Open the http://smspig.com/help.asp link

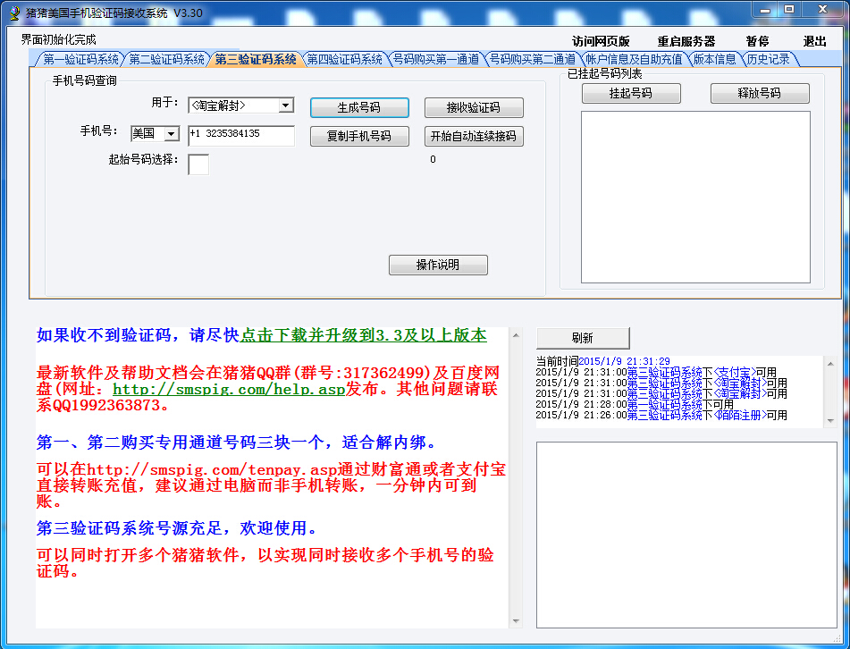pos(229,389)
